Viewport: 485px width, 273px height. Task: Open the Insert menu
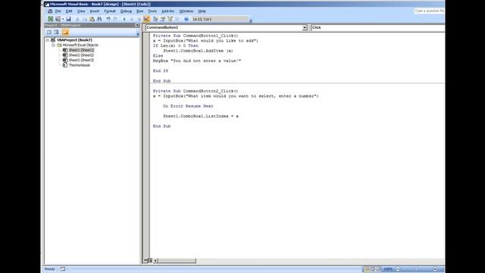pyautogui.click(x=94, y=11)
